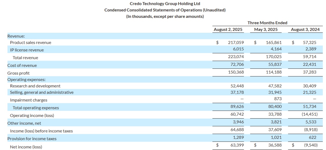Select other income value 5,533
326x150 pixels.
click(x=311, y=122)
